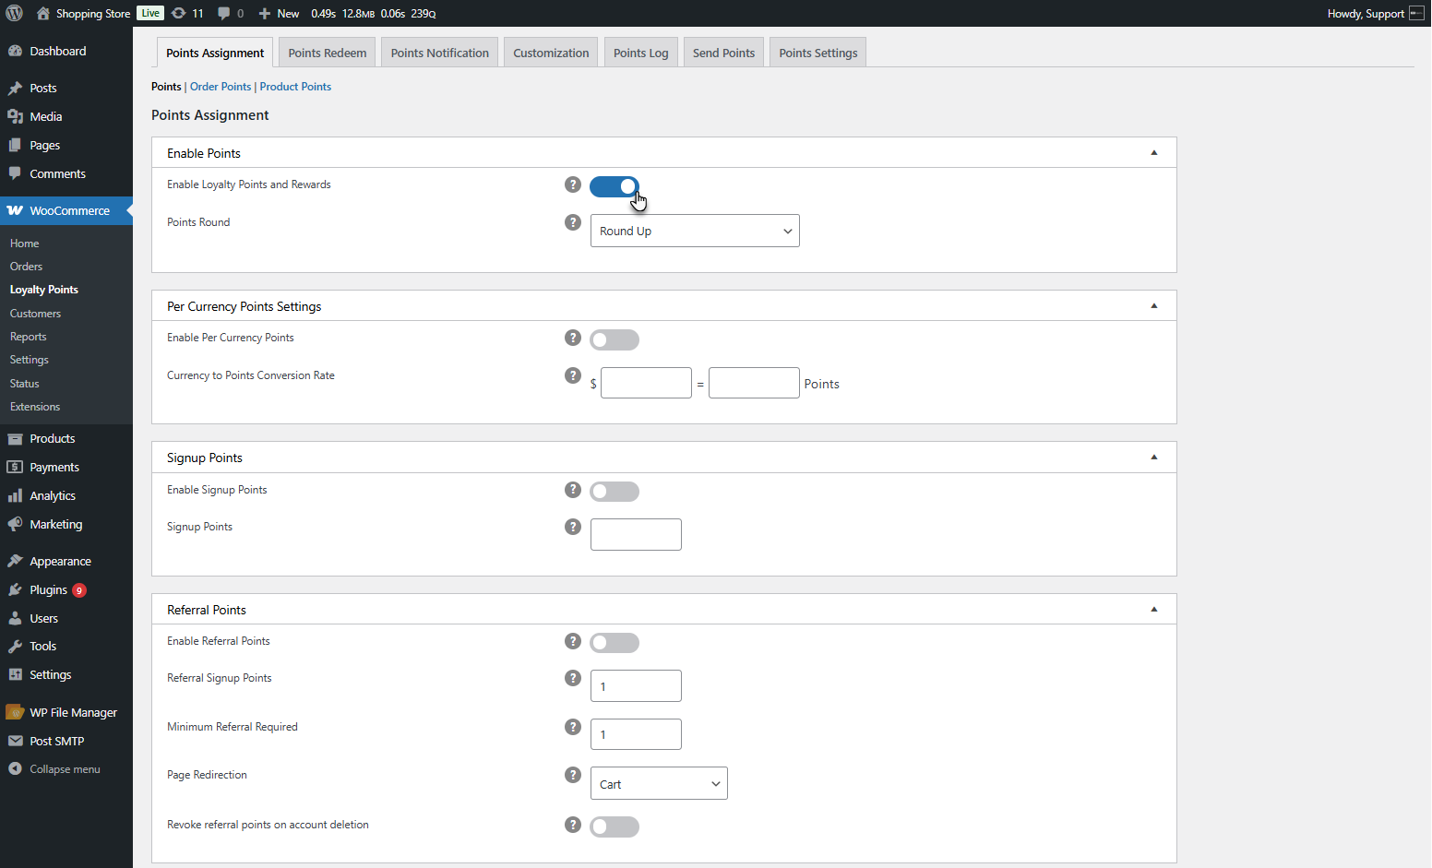Click the help icon next to Page Redirection
Screen dimensions: 1432x868
(x=573, y=775)
